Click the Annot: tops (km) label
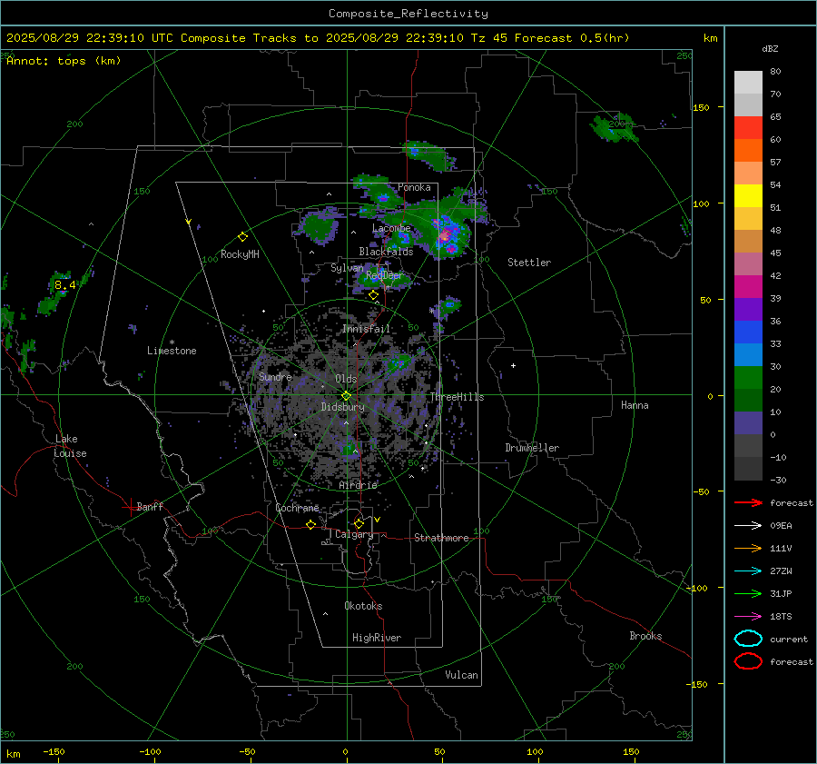Viewport: 817px width, 764px height. [x=64, y=61]
